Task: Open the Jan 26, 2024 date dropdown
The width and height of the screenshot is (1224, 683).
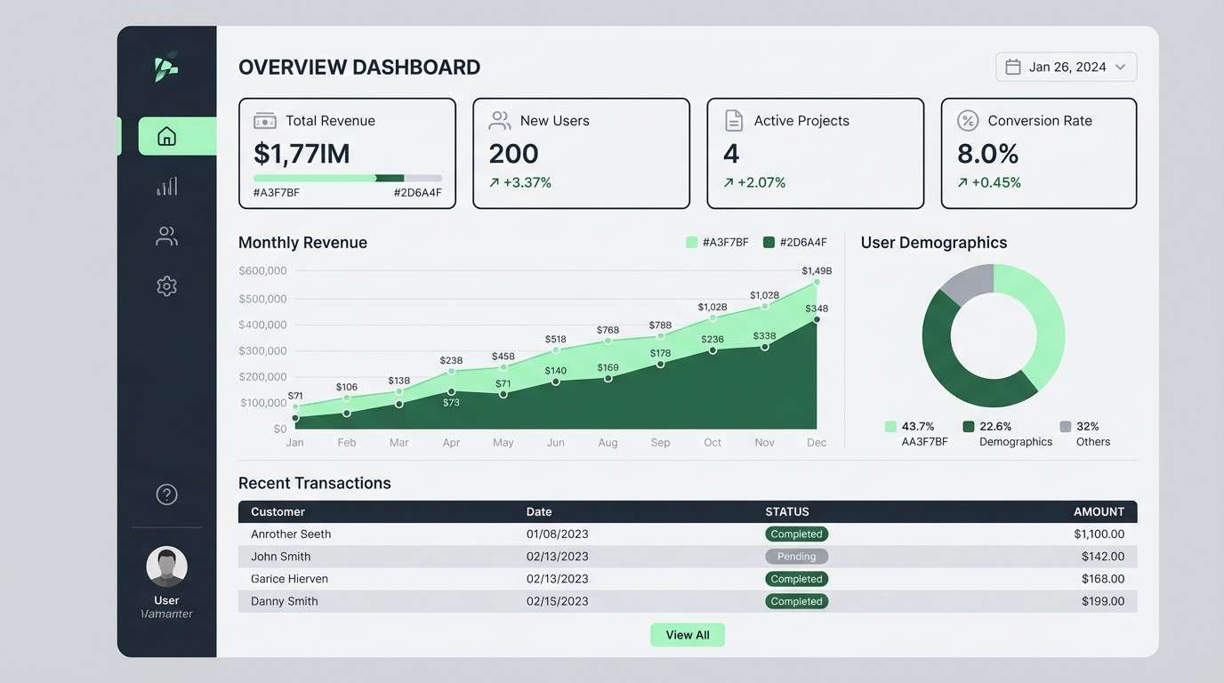Action: pos(1066,67)
